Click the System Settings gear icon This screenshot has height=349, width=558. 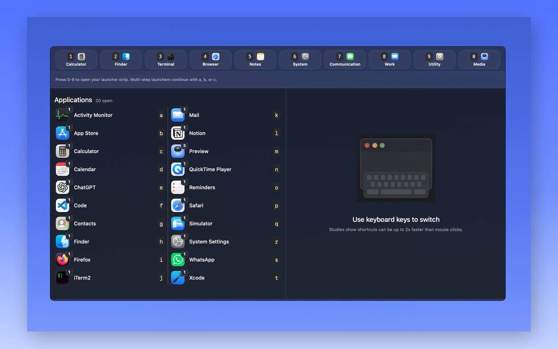[x=178, y=242]
